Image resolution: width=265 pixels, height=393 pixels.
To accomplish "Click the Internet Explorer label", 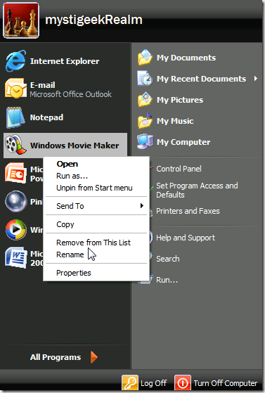I will pos(65,61).
